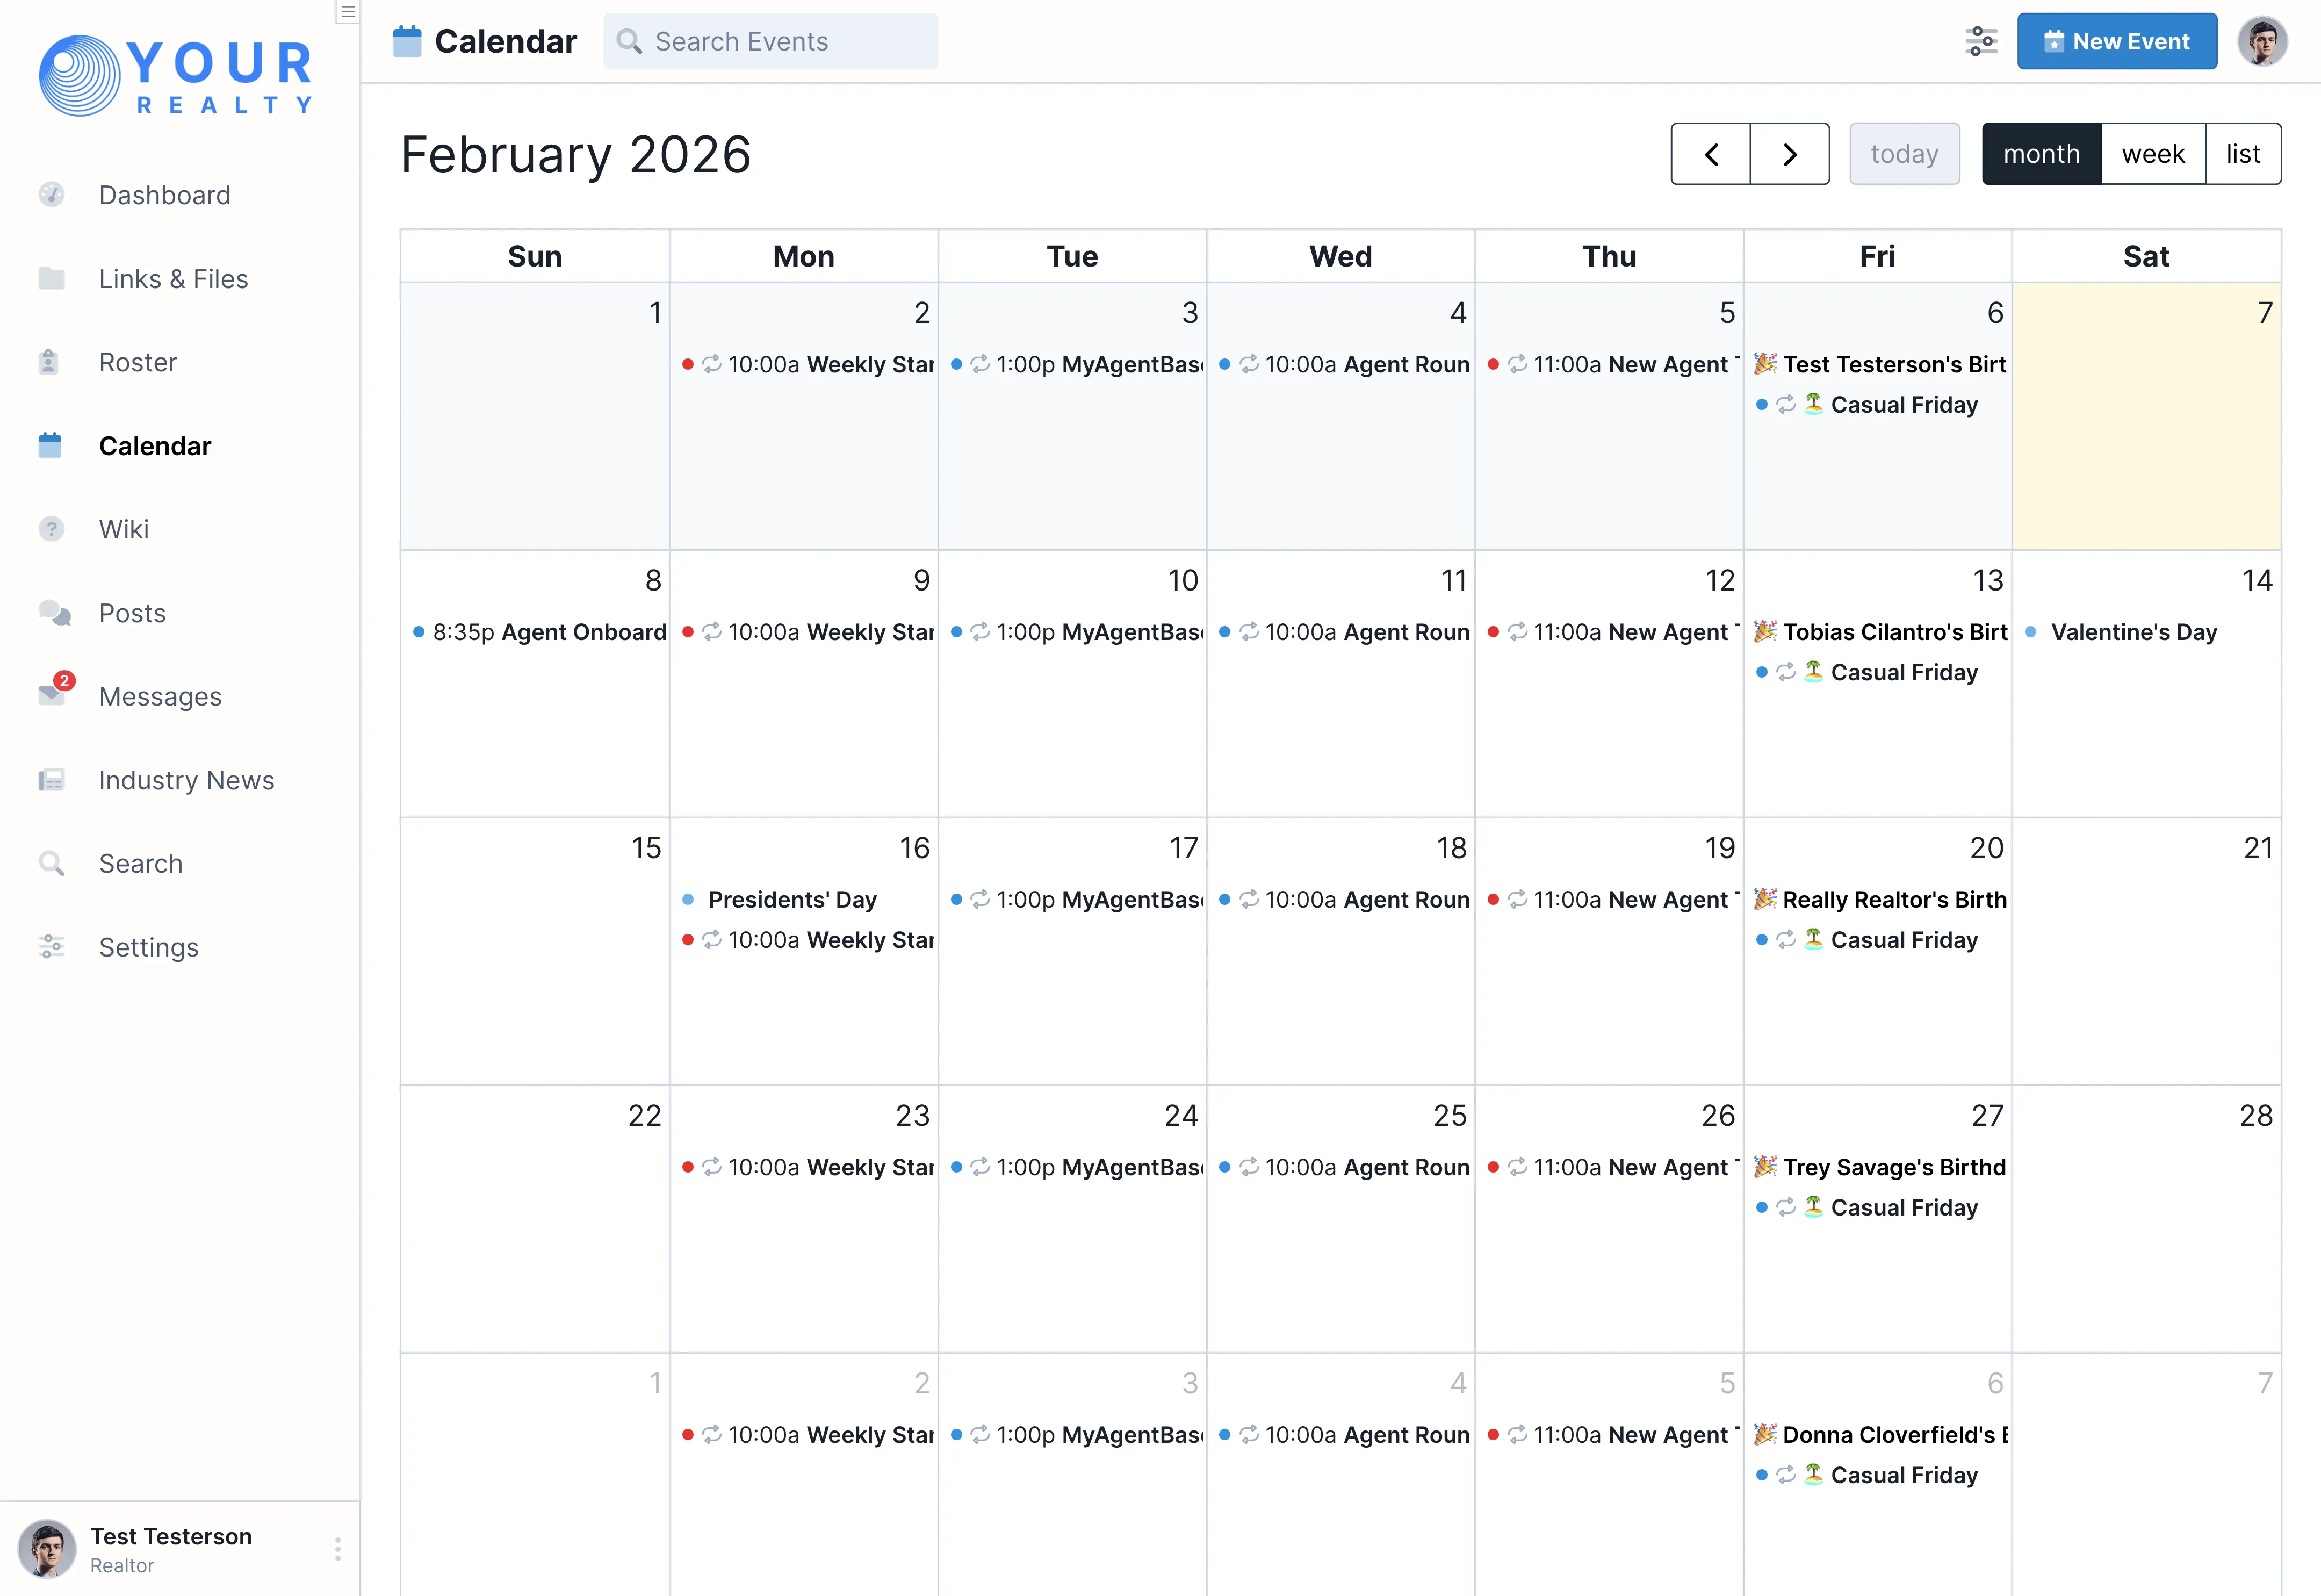This screenshot has width=2321, height=1596.
Task: Click the Roster badge icon
Action: [49, 362]
